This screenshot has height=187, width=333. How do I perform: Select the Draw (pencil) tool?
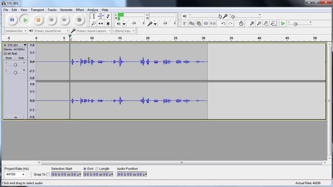[x=108, y=16]
